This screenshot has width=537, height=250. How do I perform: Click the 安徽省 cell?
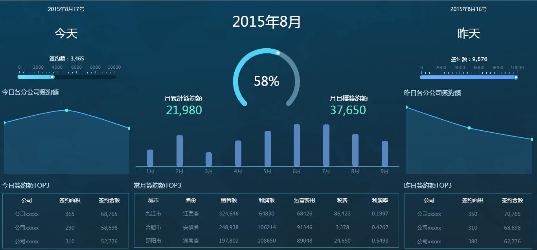pyautogui.click(x=191, y=227)
